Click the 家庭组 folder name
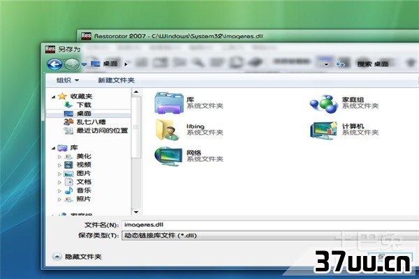 click(353, 100)
